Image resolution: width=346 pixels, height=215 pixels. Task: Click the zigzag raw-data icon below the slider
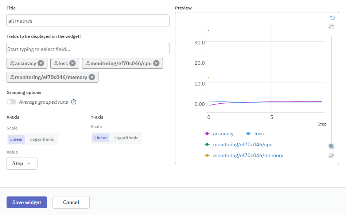[331, 155]
